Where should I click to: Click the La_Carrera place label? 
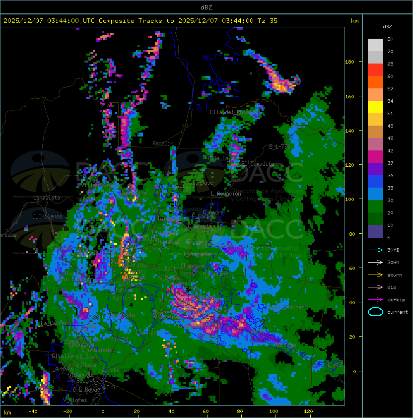pyautogui.click(x=56, y=323)
